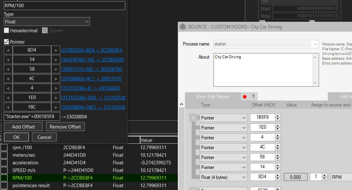
Task: Activate the rpm /100 entry checkbox
Action: pyautogui.click(x=4, y=148)
